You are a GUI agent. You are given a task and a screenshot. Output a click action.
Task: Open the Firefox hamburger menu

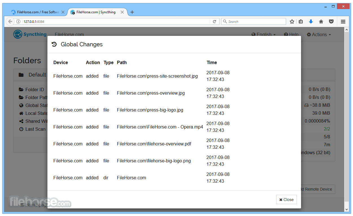tap(343, 21)
